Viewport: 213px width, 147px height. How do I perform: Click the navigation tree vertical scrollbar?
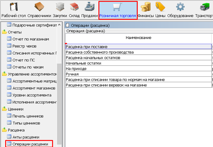pyautogui.click(x=60, y=85)
